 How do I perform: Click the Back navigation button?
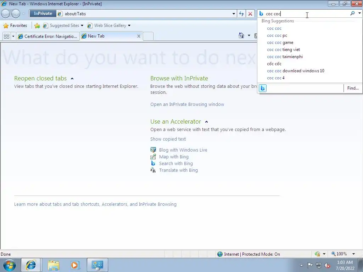(x=6, y=14)
